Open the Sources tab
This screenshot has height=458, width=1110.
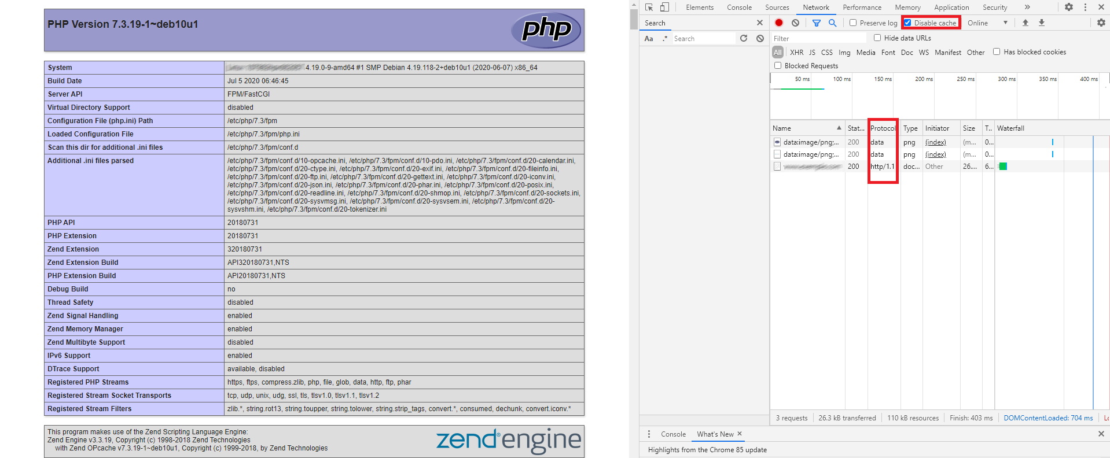click(x=777, y=8)
